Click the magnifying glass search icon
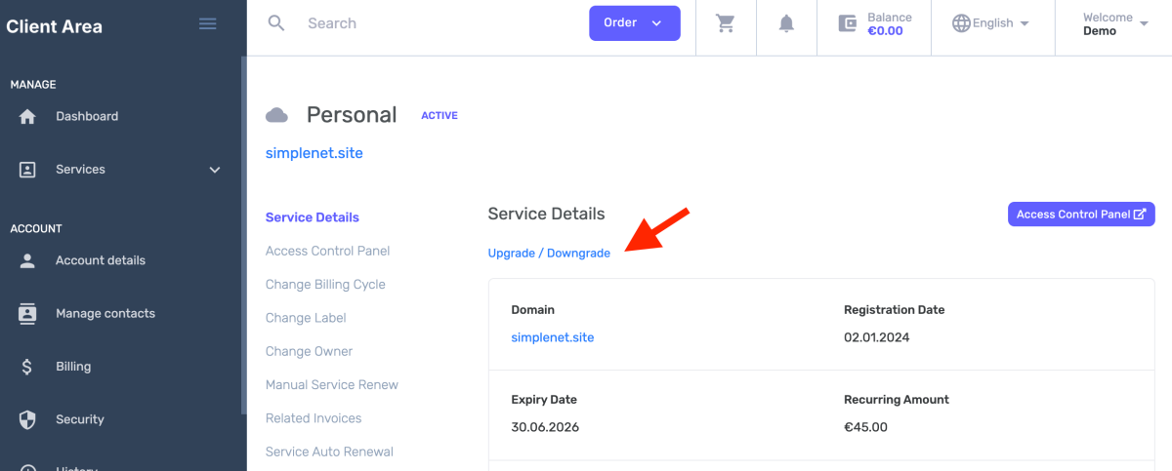 point(276,23)
